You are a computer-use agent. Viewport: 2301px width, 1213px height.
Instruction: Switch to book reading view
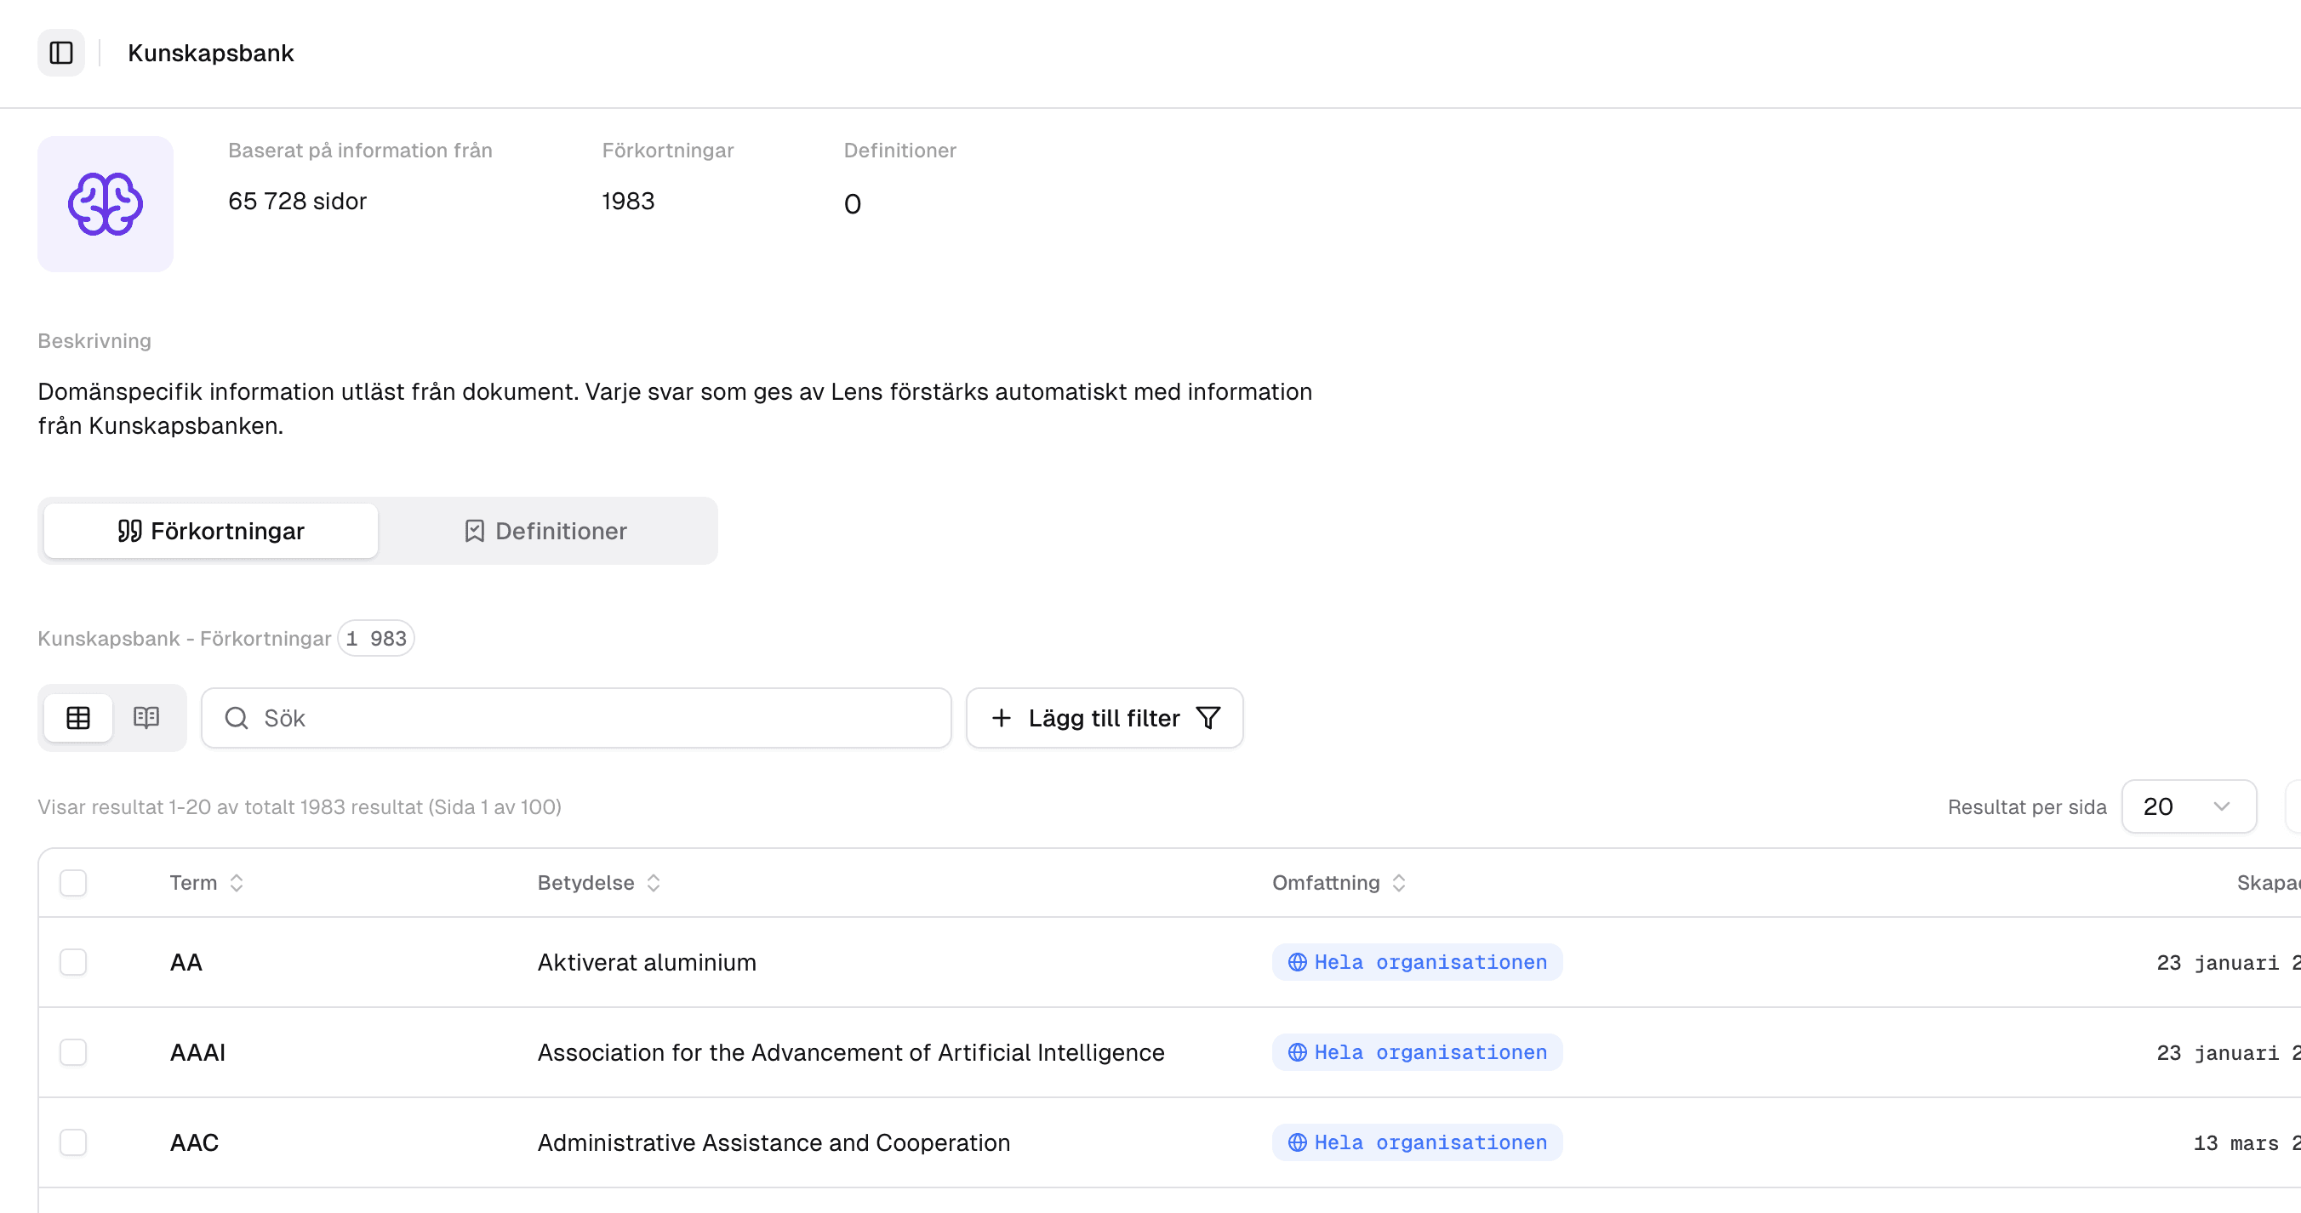click(x=146, y=717)
